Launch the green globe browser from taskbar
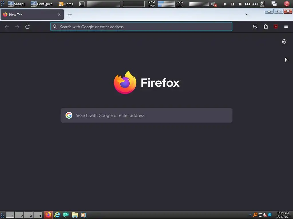Screen dimensions: 293x219 pyautogui.click(x=66, y=215)
